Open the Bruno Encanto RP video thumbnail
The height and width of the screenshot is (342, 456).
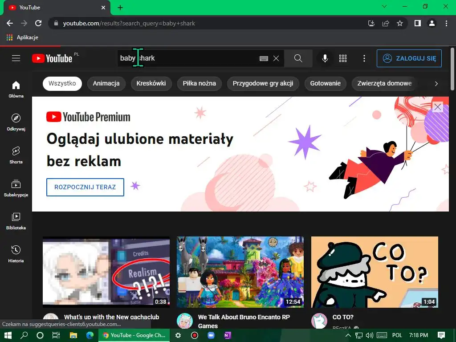[x=240, y=272]
